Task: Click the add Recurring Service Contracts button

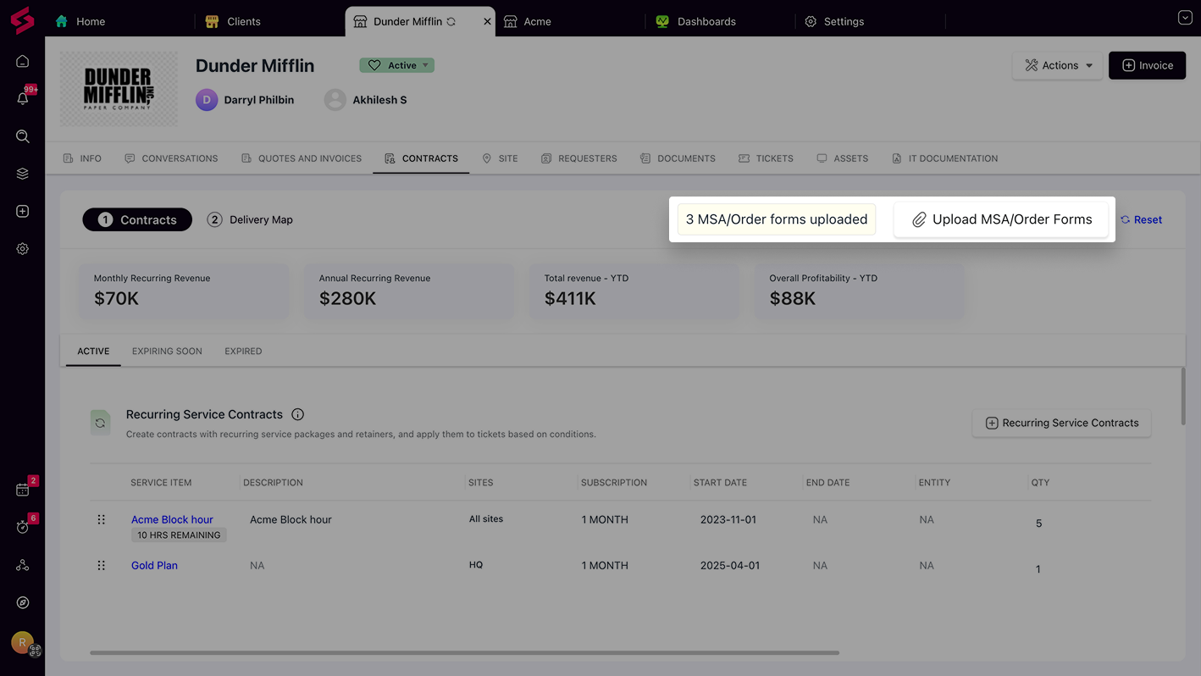Action: click(x=1061, y=423)
